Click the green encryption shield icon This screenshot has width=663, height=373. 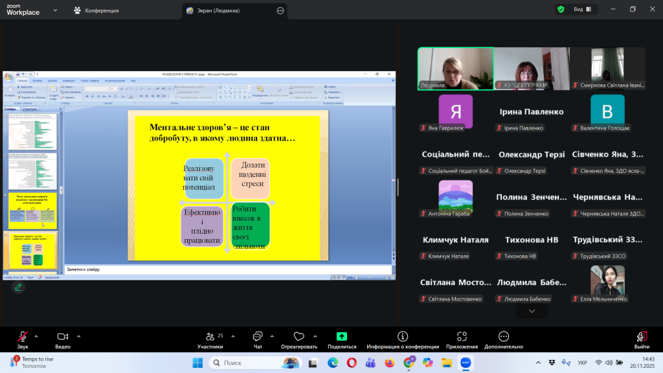tap(561, 10)
